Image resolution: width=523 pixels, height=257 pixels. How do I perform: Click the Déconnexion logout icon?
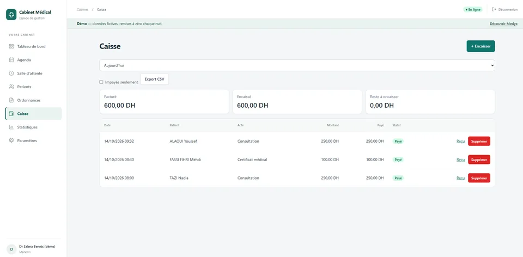coord(494,10)
